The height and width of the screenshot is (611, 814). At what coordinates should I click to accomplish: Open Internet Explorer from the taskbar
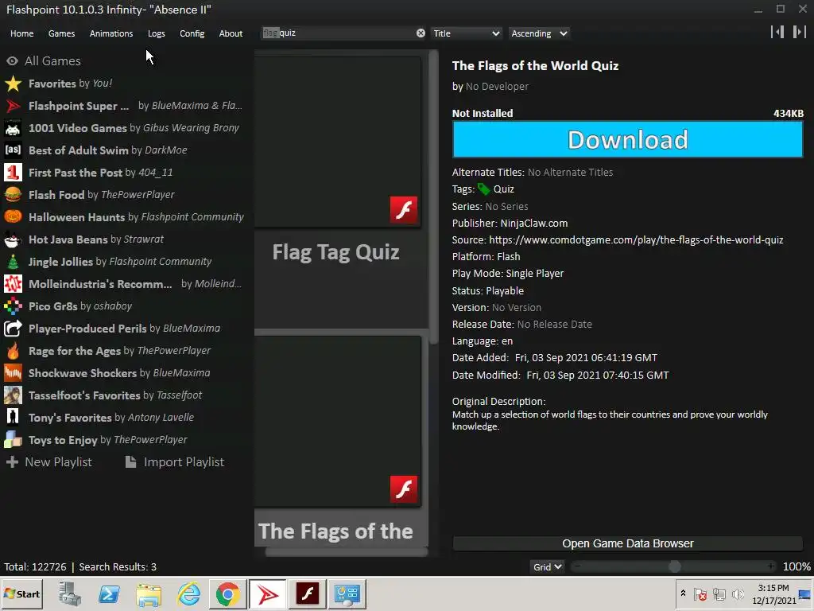[188, 593]
